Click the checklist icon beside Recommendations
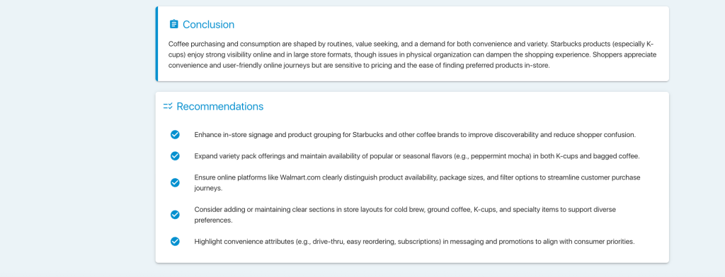 [168, 106]
